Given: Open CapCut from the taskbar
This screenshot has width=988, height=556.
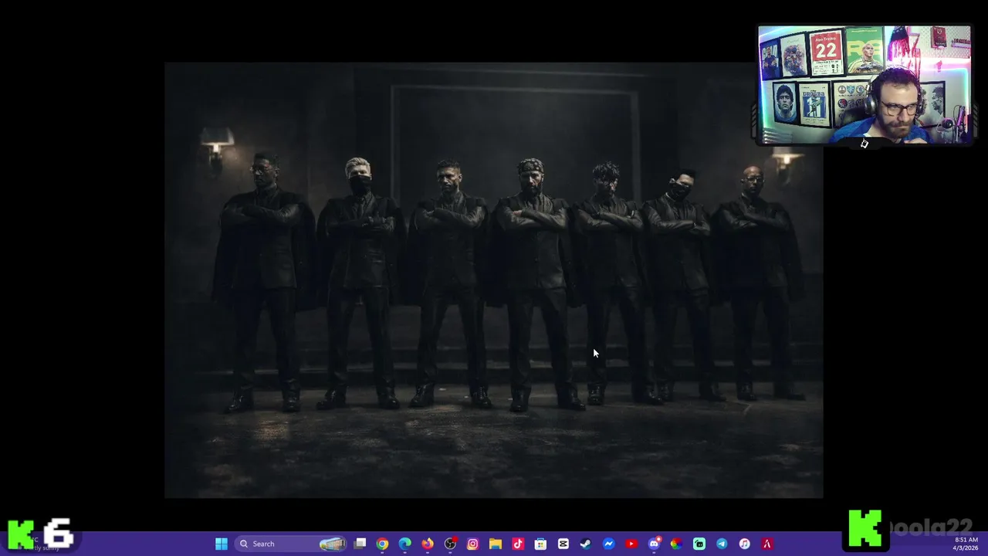Looking at the screenshot, I should click(563, 544).
